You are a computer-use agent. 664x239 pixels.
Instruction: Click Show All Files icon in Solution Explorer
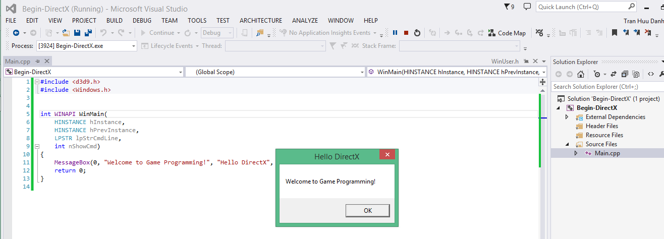coord(636,74)
